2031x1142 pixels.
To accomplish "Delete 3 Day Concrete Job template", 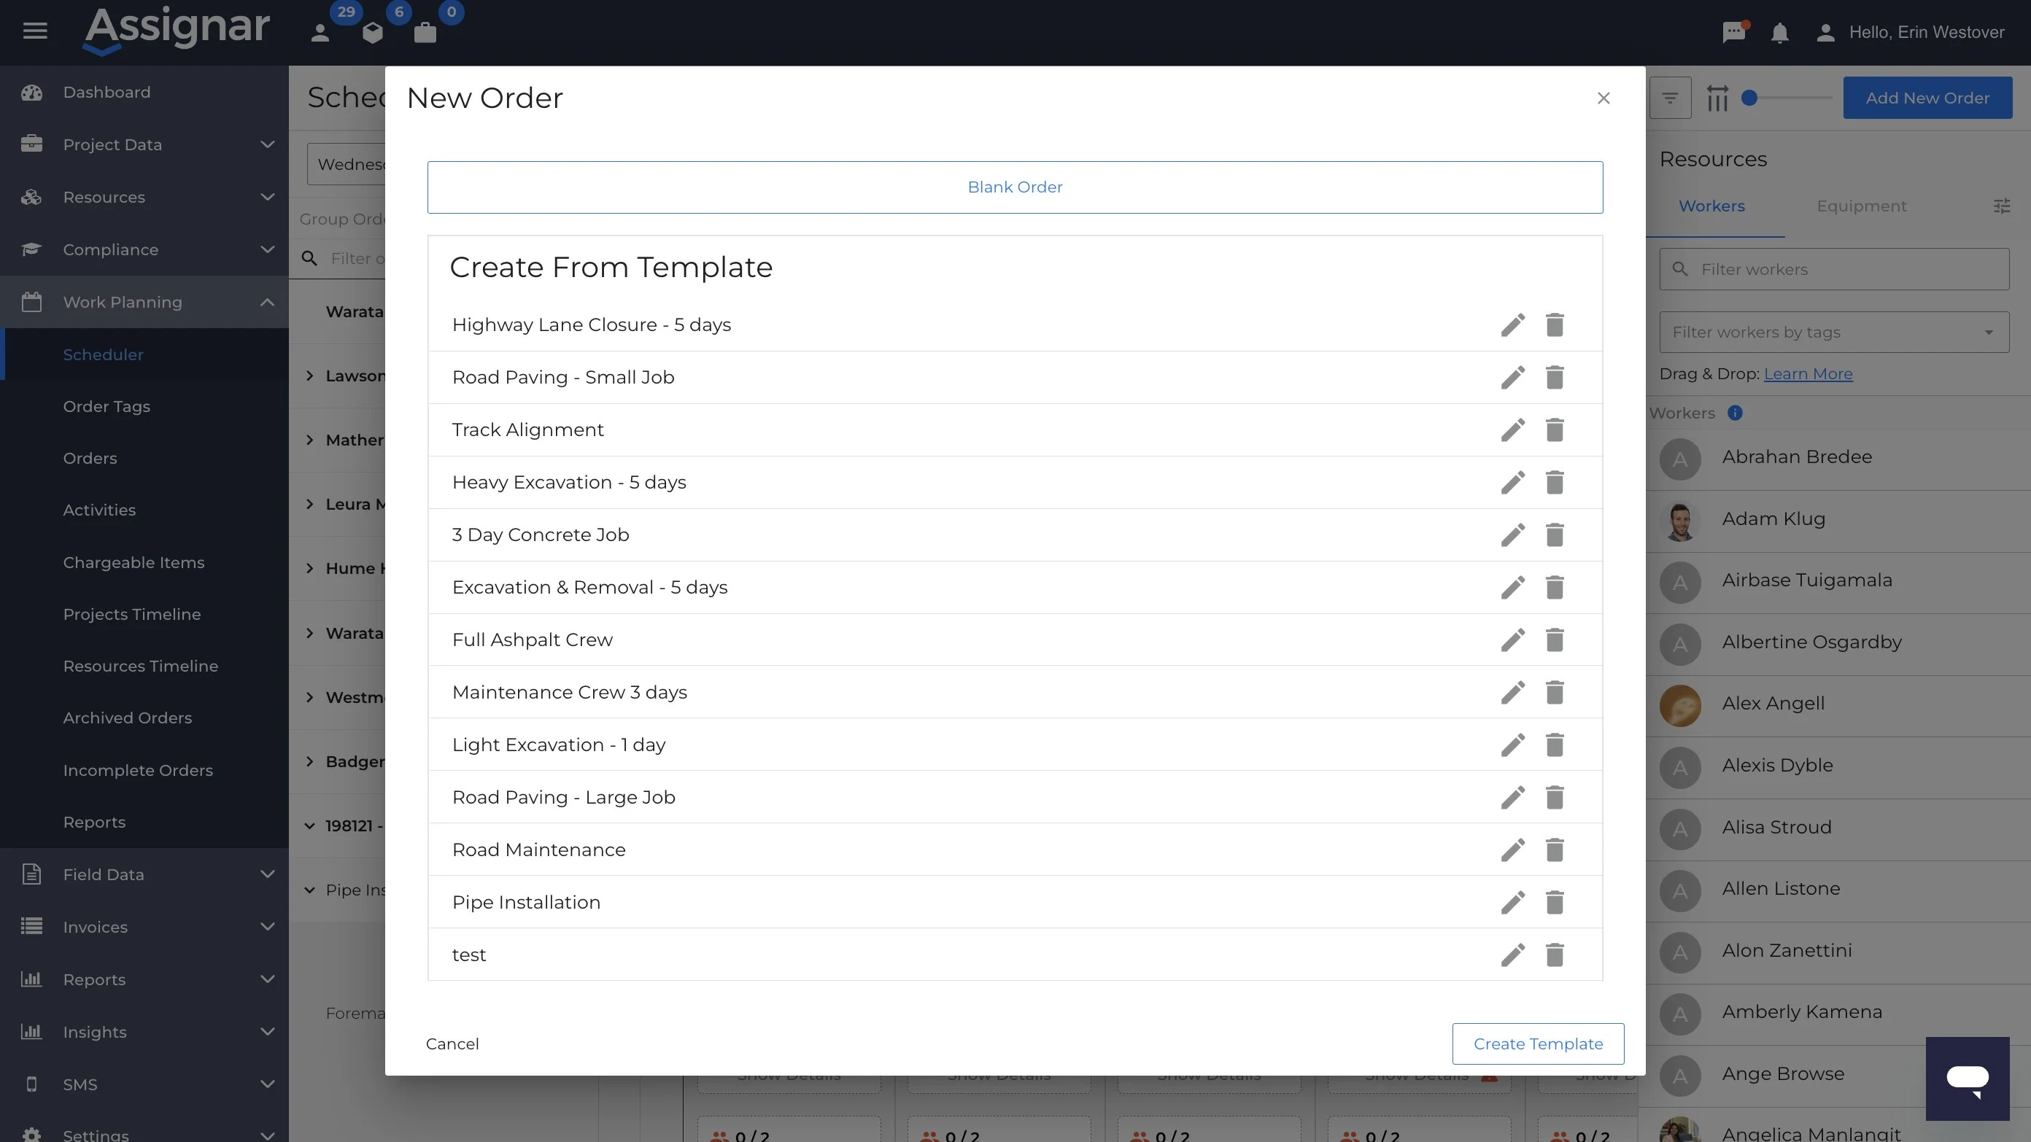I will pyautogui.click(x=1554, y=535).
